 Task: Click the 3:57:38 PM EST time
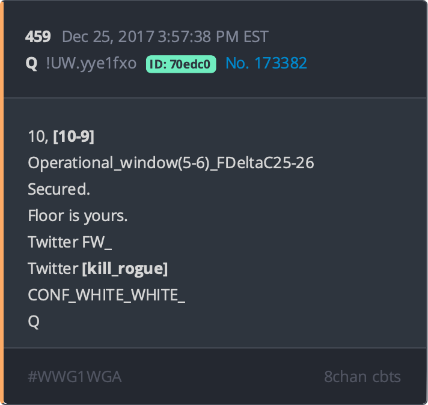click(x=213, y=37)
